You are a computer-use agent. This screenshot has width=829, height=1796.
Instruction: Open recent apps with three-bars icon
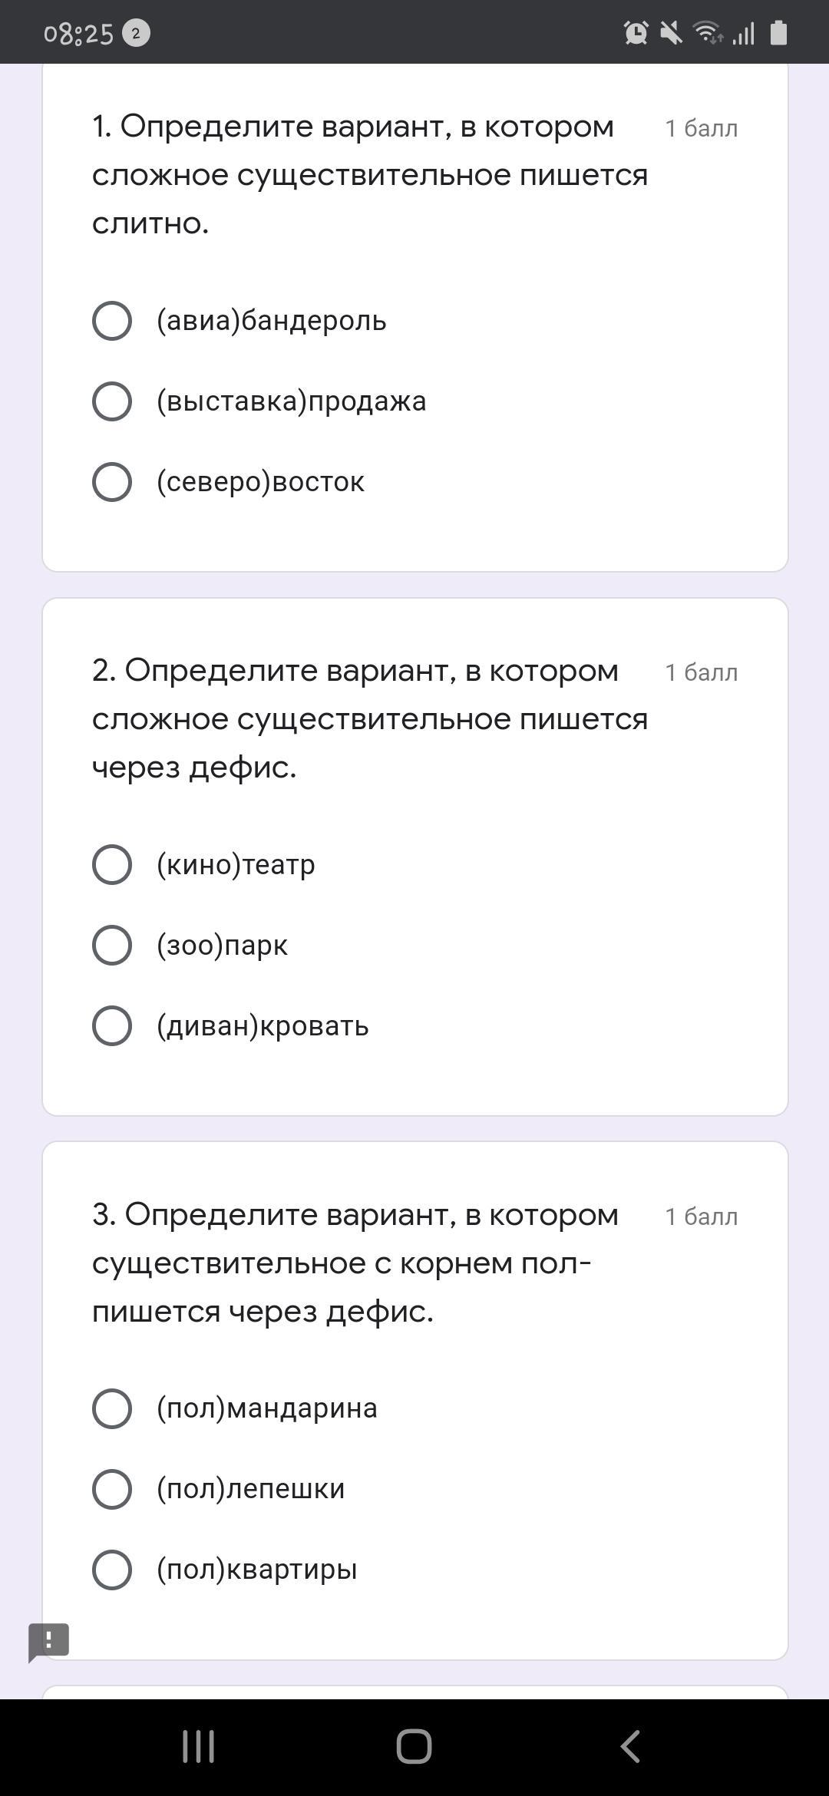click(x=198, y=1746)
